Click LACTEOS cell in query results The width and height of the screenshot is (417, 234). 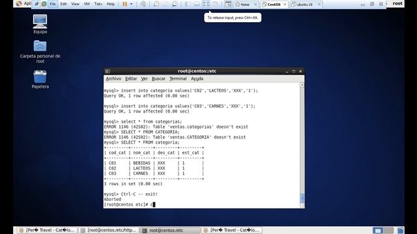[x=142, y=168]
